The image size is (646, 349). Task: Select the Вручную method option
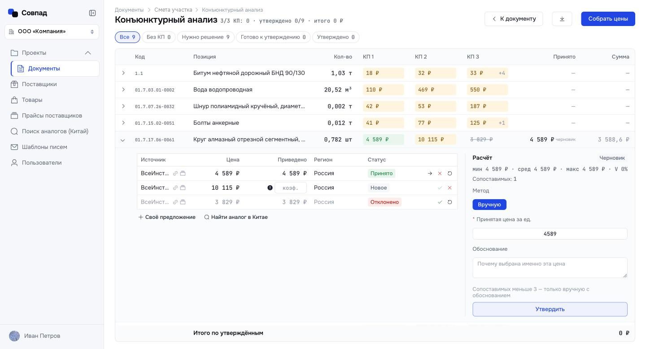pyautogui.click(x=489, y=205)
